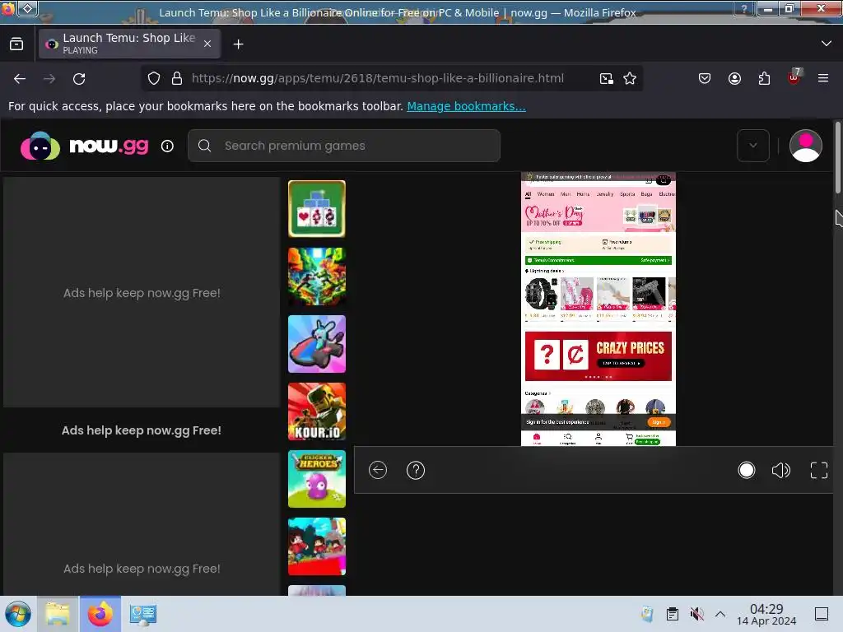Open the Mother's Day sale banner
The image size is (843, 632).
[x=598, y=216]
